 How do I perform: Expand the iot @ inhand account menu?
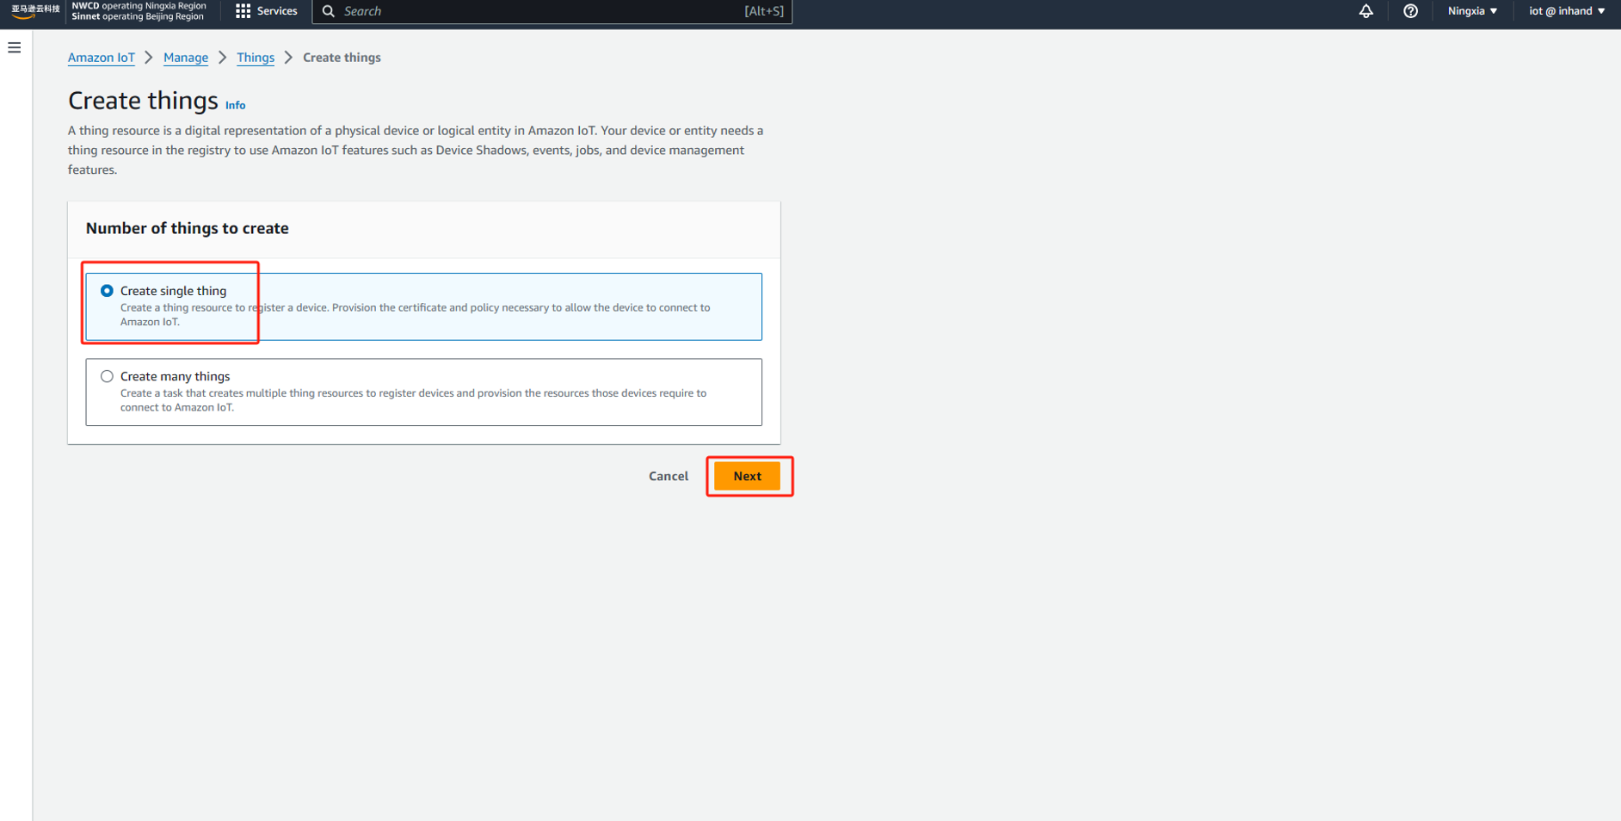[1566, 11]
